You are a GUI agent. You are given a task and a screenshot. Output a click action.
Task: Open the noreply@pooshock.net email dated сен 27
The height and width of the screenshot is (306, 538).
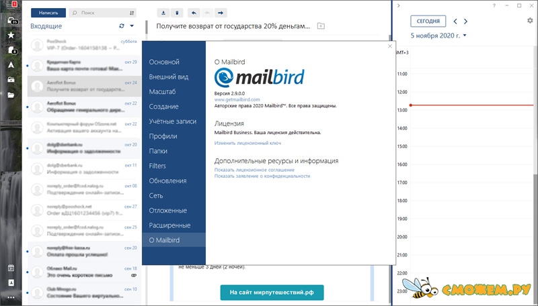pyautogui.click(x=84, y=210)
